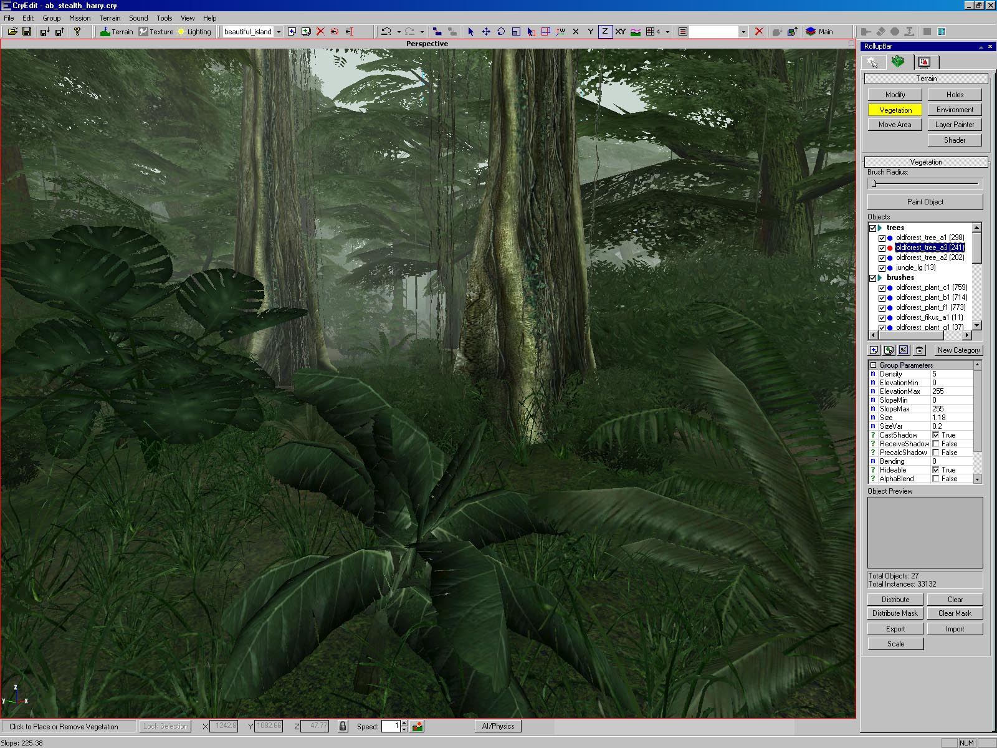Enable Z axis constraint button

(604, 32)
